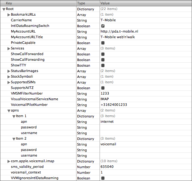This screenshot has height=181, width=192.
Task: Click the Type cell of sms_validity_period row
Action: click(88, 167)
